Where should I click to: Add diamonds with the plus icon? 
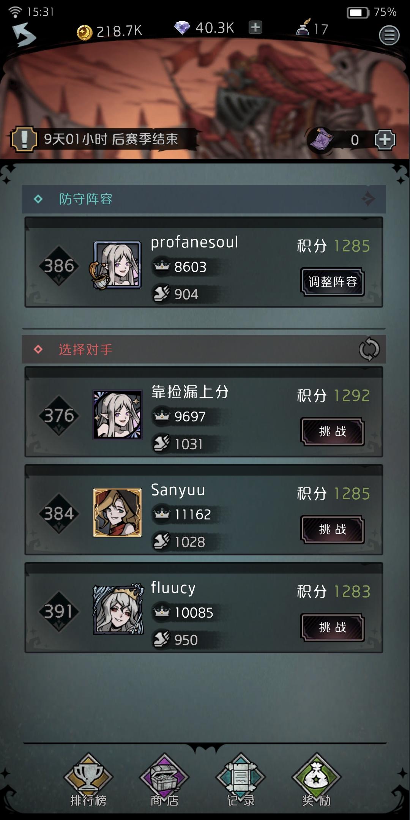255,28
